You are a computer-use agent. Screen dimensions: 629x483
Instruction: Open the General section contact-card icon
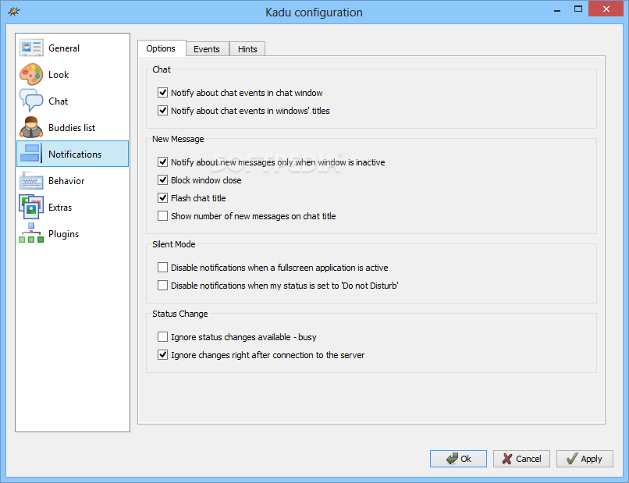[x=31, y=48]
